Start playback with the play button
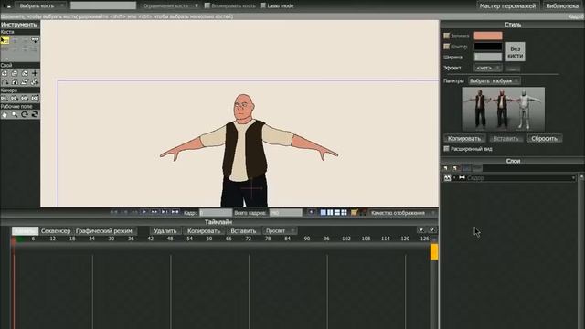585x329 pixels. 144,212
